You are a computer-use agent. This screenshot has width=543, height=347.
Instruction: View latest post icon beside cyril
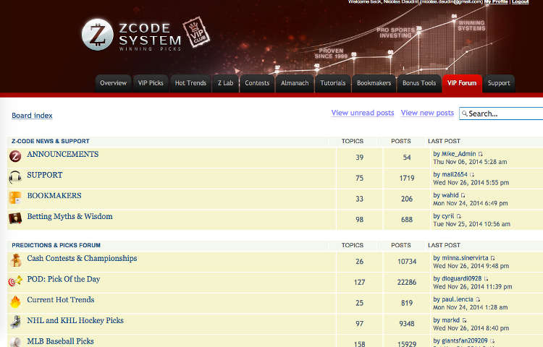(458, 216)
